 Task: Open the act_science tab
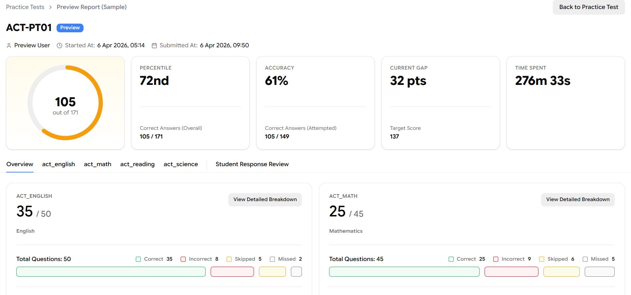181,164
